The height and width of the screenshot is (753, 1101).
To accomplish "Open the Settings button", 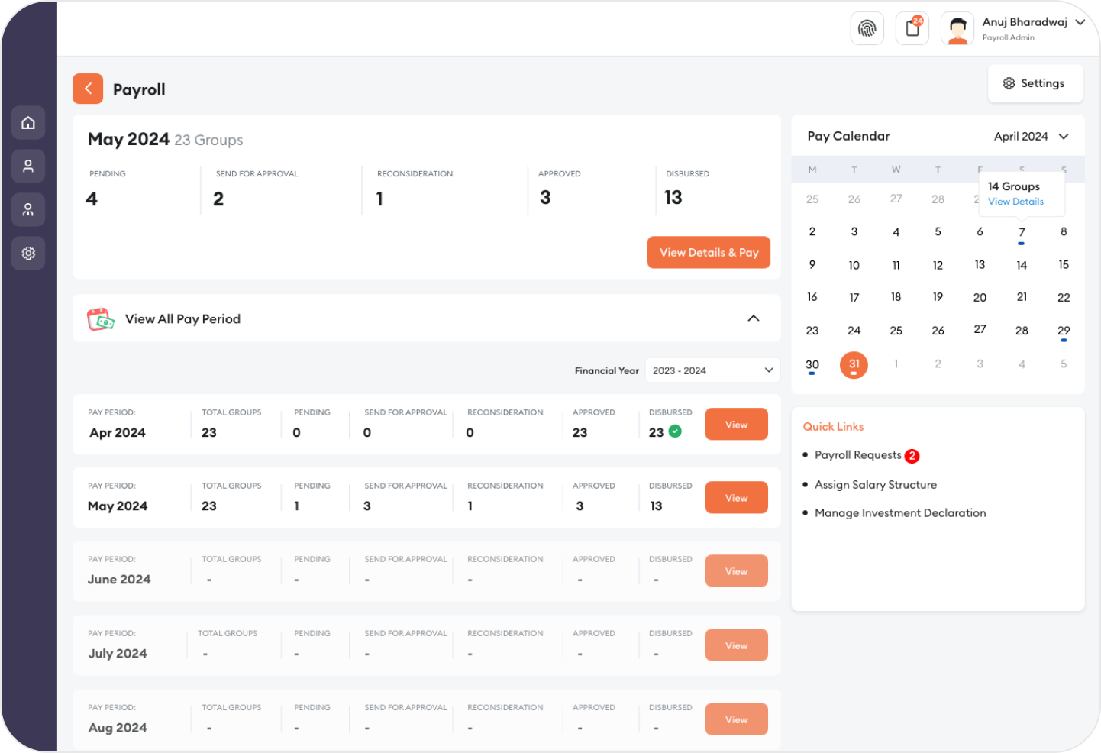I will pyautogui.click(x=1035, y=83).
